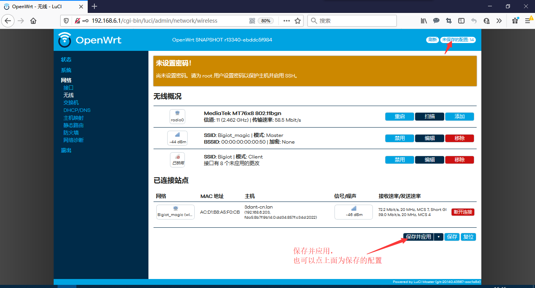
Task: Click the -44 dBm signal icon
Action: coord(177,138)
